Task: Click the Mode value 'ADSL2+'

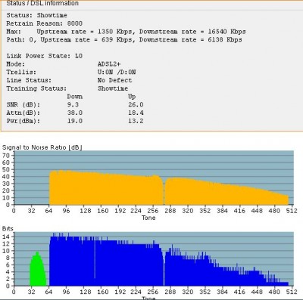Action: [x=109, y=64]
